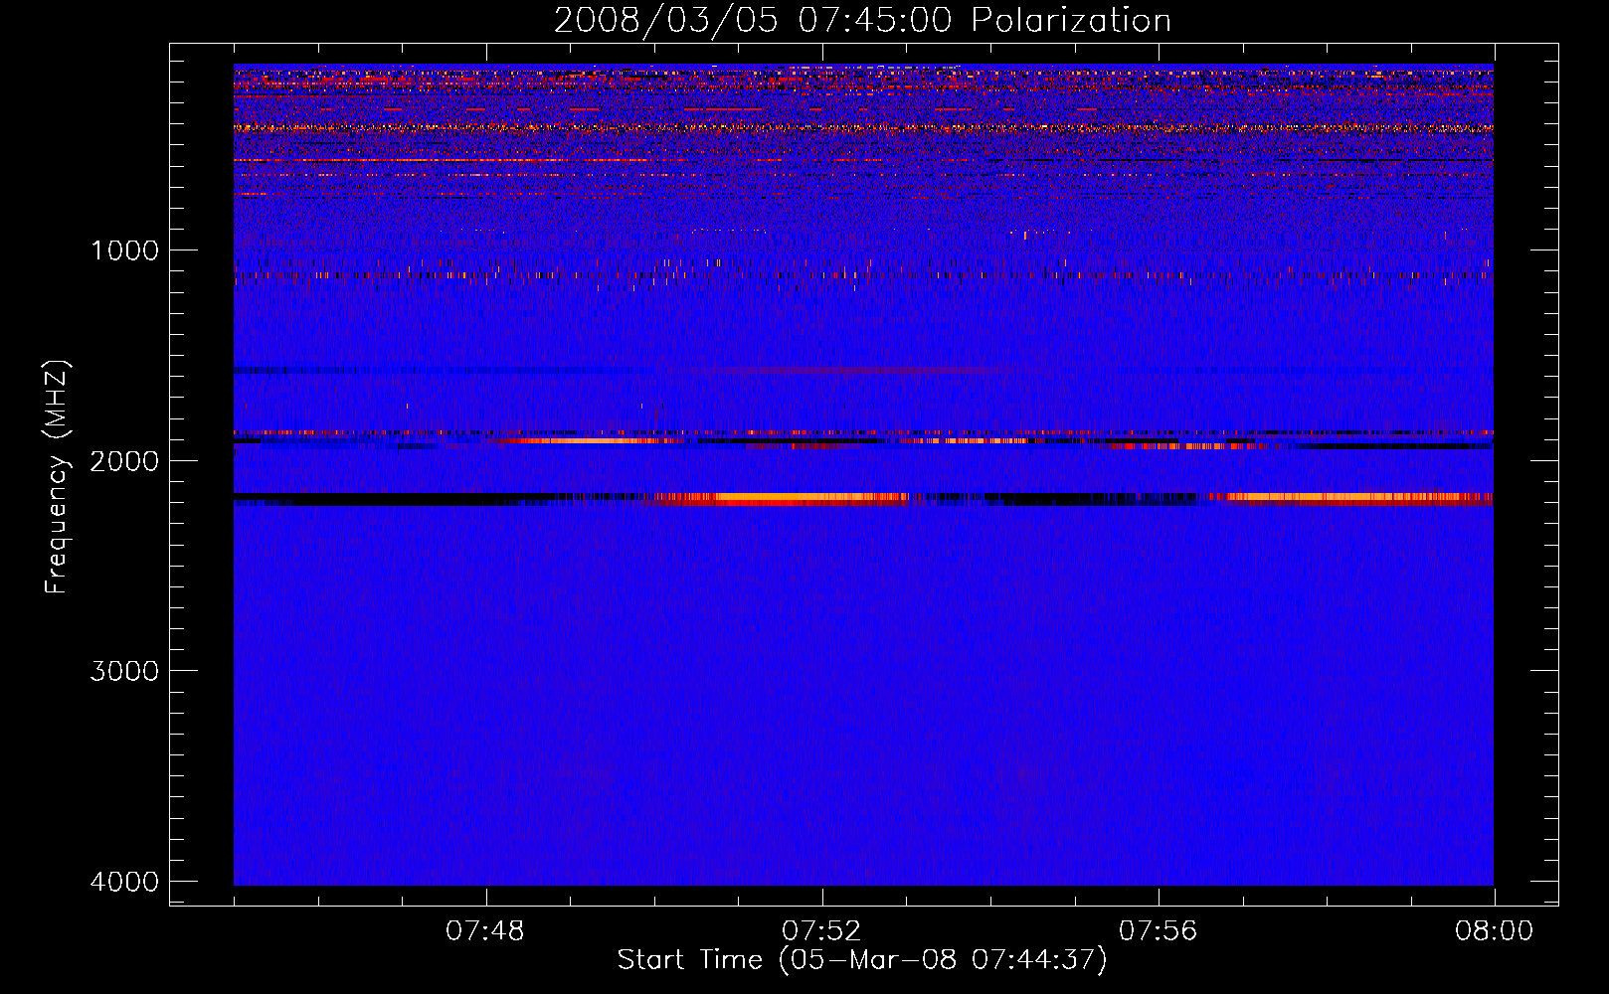The width and height of the screenshot is (1609, 994).
Task: Click the 07:56 time tick label
Action: tap(1158, 931)
